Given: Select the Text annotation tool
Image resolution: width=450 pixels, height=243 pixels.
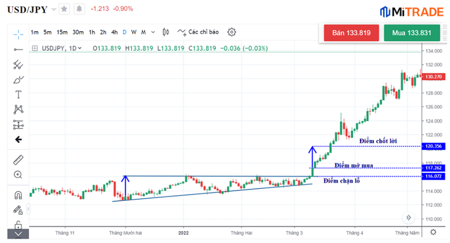Looking at the screenshot, I should pos(18,94).
